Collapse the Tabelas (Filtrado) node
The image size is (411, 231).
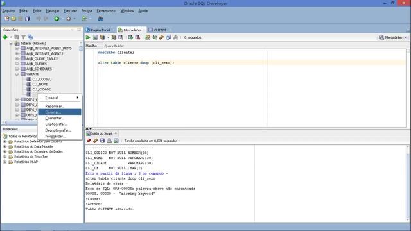(x=11, y=44)
